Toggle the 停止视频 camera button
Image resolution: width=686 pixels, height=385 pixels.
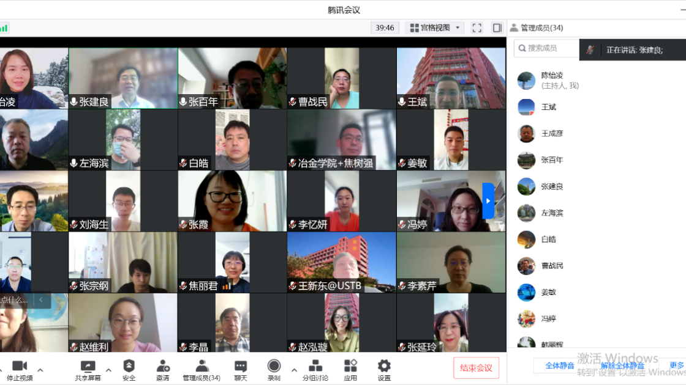point(20,369)
